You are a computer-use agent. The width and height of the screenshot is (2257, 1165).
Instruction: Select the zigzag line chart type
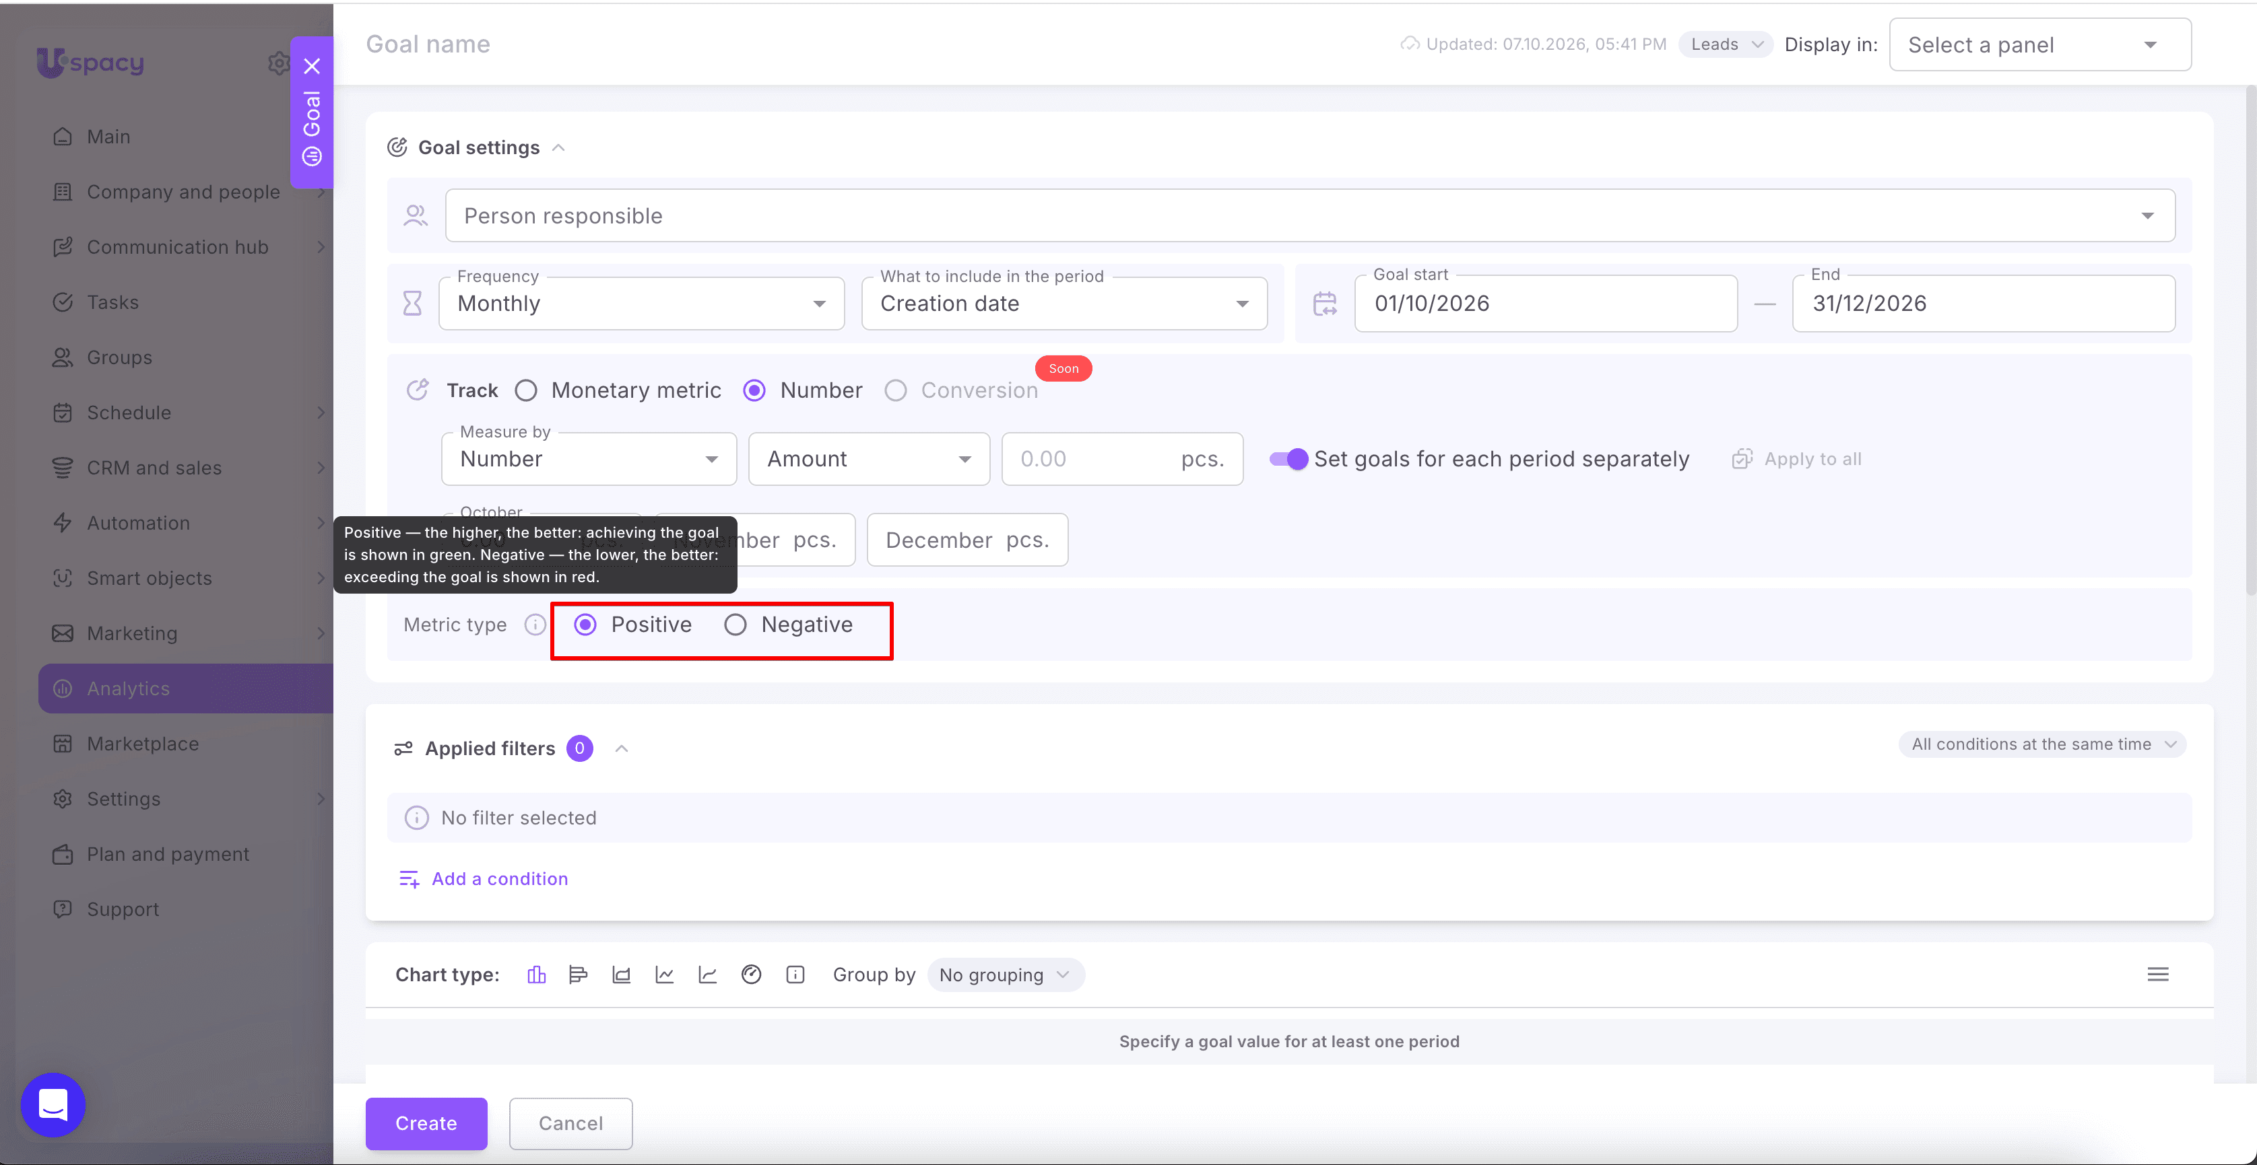(x=664, y=974)
